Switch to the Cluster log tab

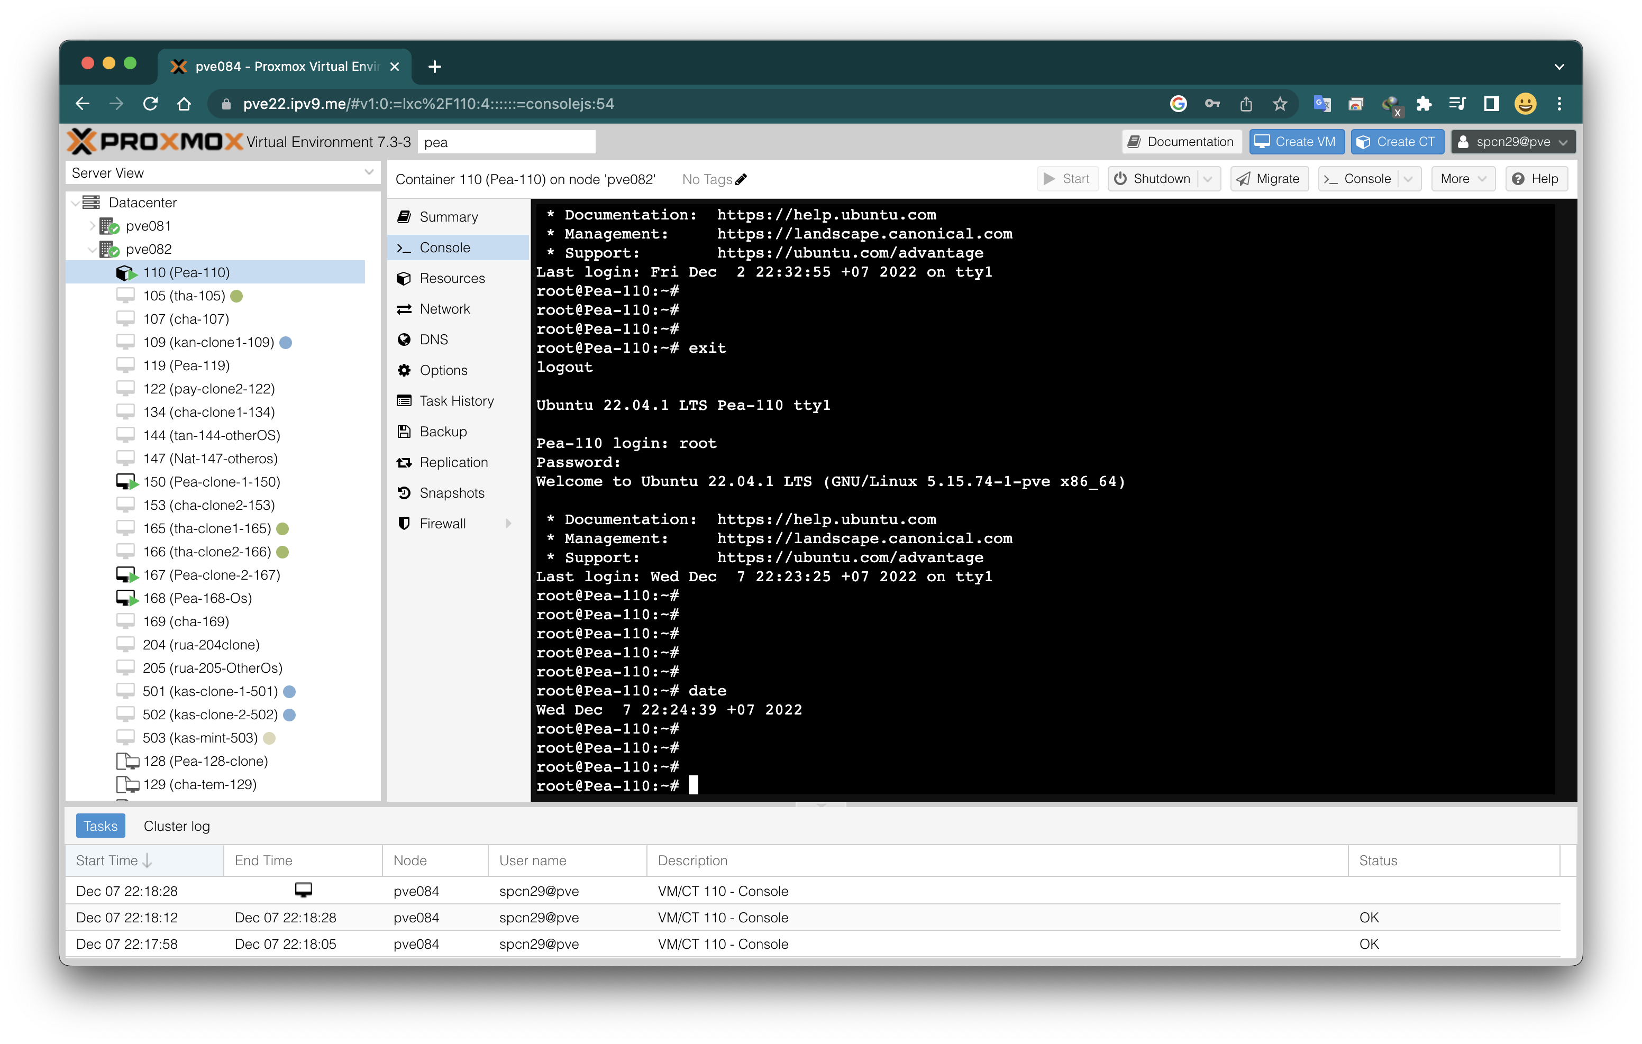[x=177, y=826]
